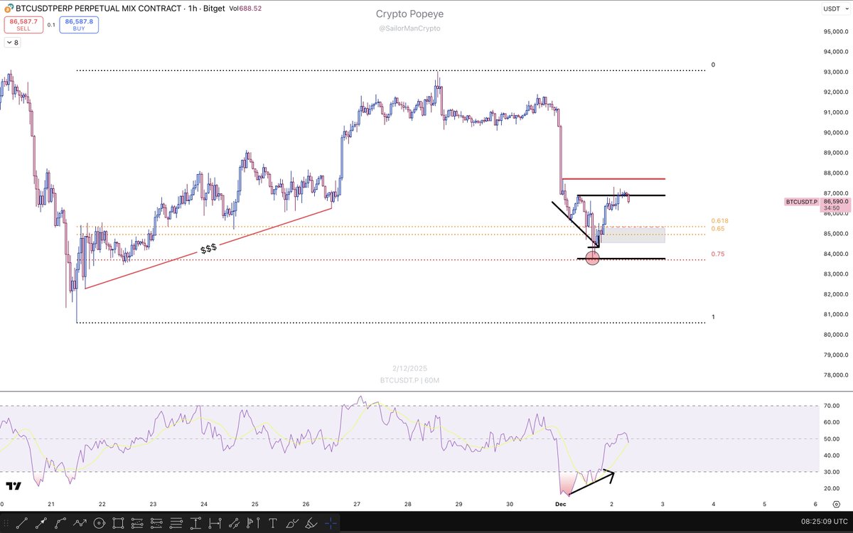Click the 27 date on time axis
The image size is (853, 533).
click(x=357, y=504)
